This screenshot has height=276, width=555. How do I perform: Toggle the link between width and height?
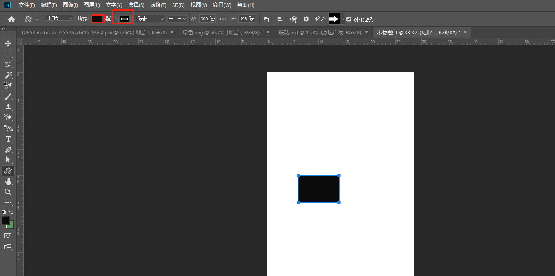[x=223, y=19]
